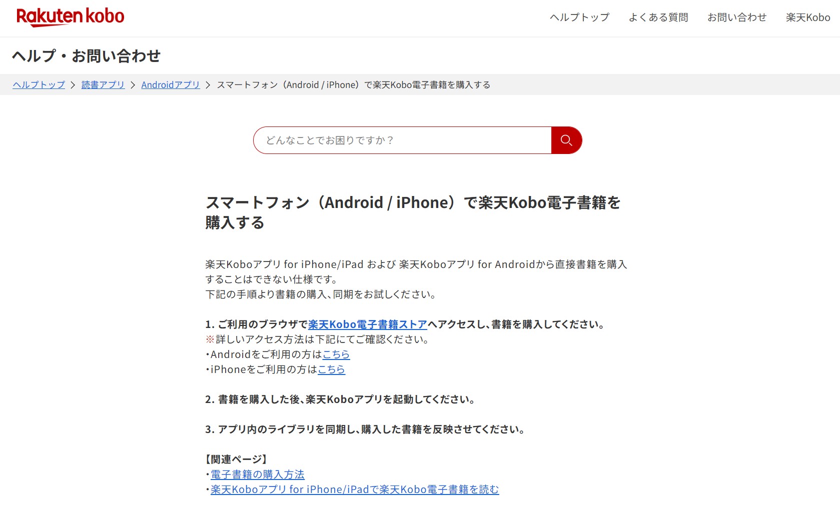The height and width of the screenshot is (513, 840).
Task: Click the current page breadcrumb text
Action: (353, 85)
